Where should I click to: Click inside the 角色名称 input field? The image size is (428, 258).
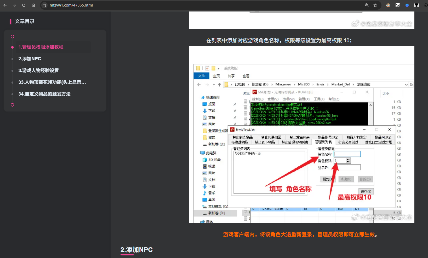point(346,154)
